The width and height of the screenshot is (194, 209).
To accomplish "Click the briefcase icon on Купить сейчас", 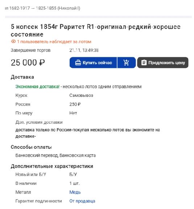I will [x=78, y=63].
